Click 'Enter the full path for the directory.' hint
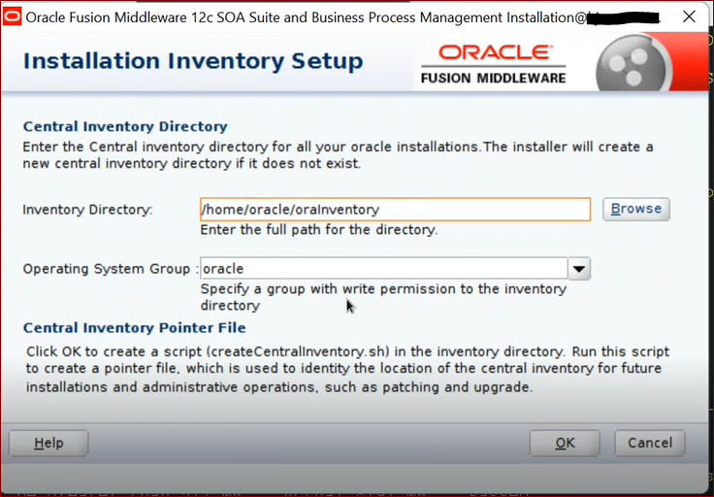The width and height of the screenshot is (714, 497). (x=319, y=230)
